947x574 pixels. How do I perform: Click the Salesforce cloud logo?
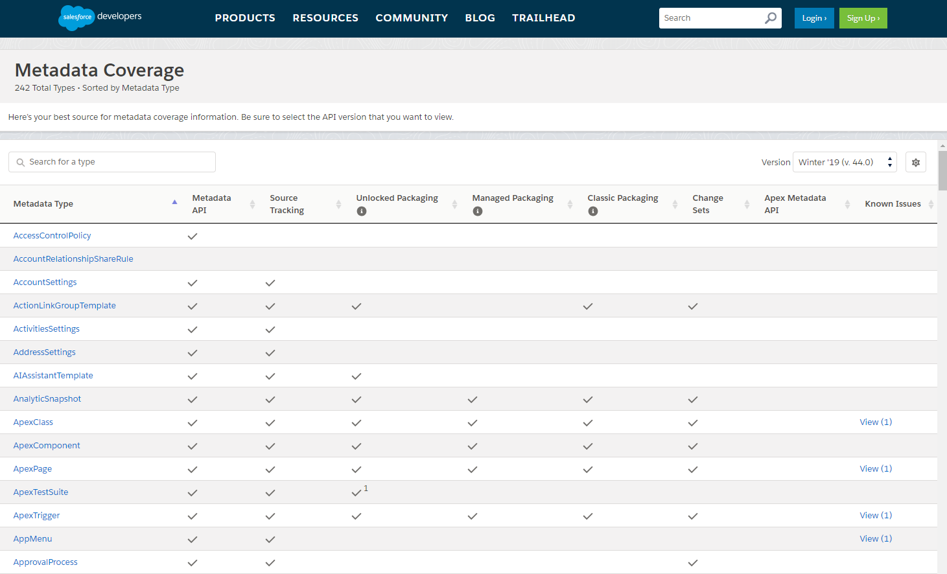(x=76, y=17)
